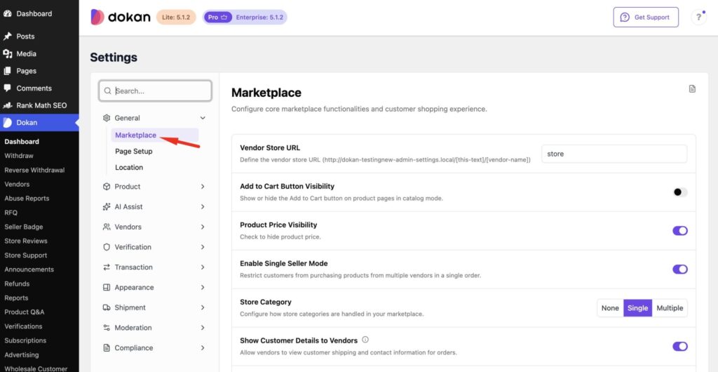The height and width of the screenshot is (372, 718).
Task: Click the Product box icon
Action: point(107,187)
